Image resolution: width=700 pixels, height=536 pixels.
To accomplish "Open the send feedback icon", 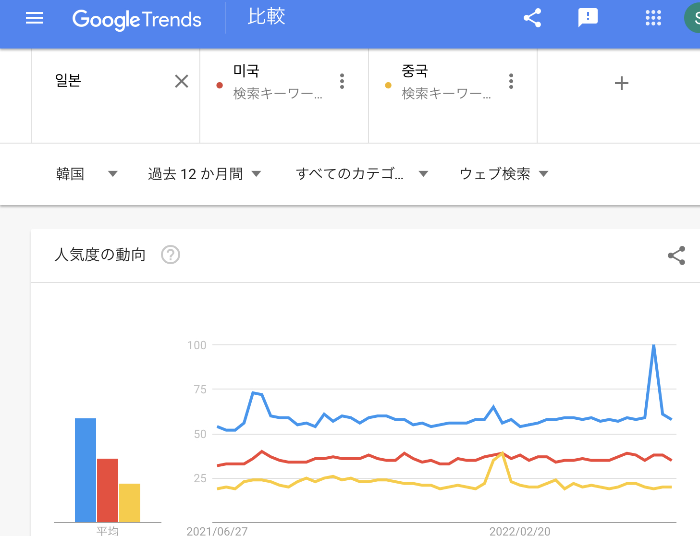I will coord(588,18).
